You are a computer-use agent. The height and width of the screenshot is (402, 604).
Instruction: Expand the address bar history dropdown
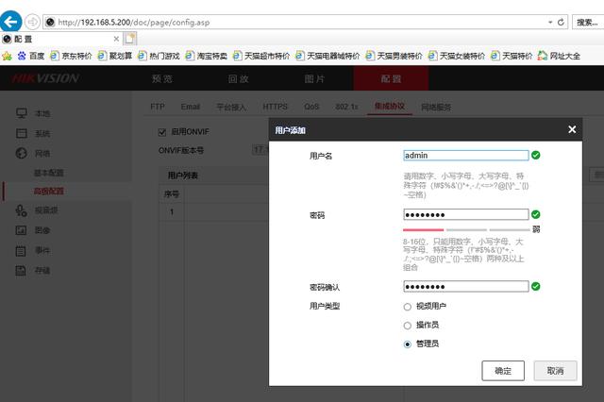pos(550,23)
